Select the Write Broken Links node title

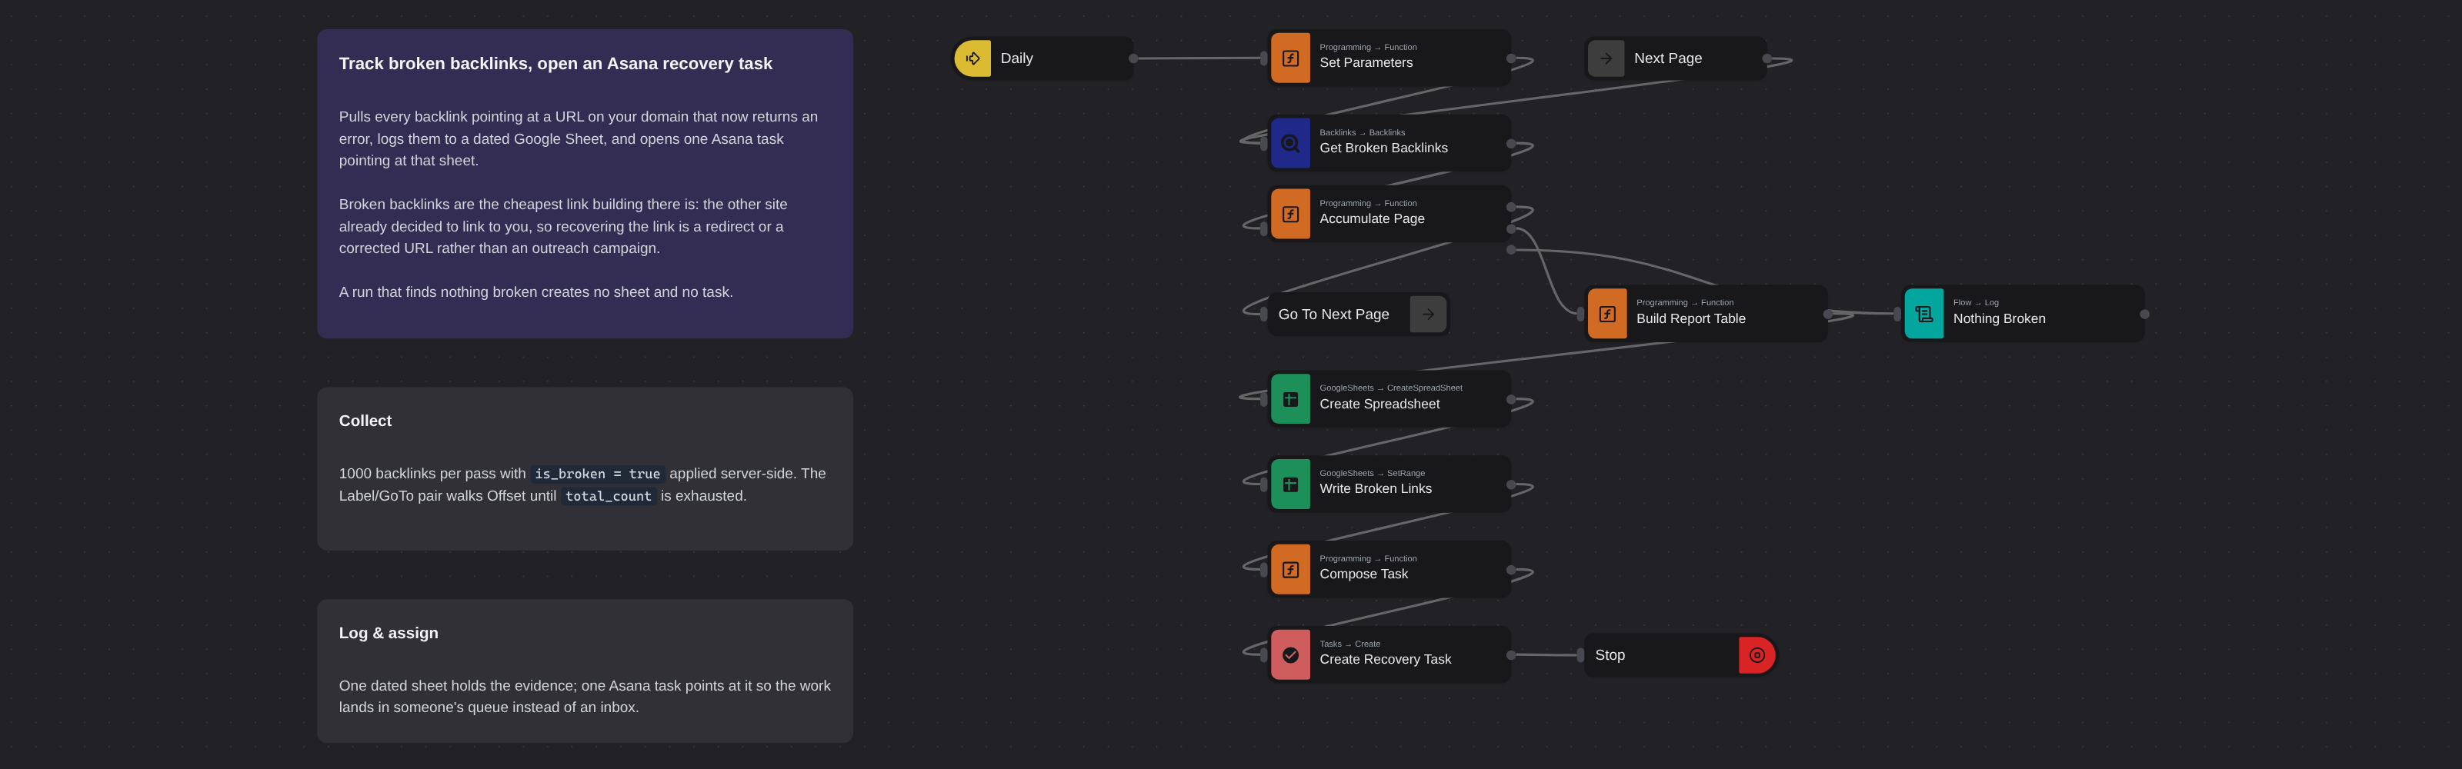[1376, 489]
